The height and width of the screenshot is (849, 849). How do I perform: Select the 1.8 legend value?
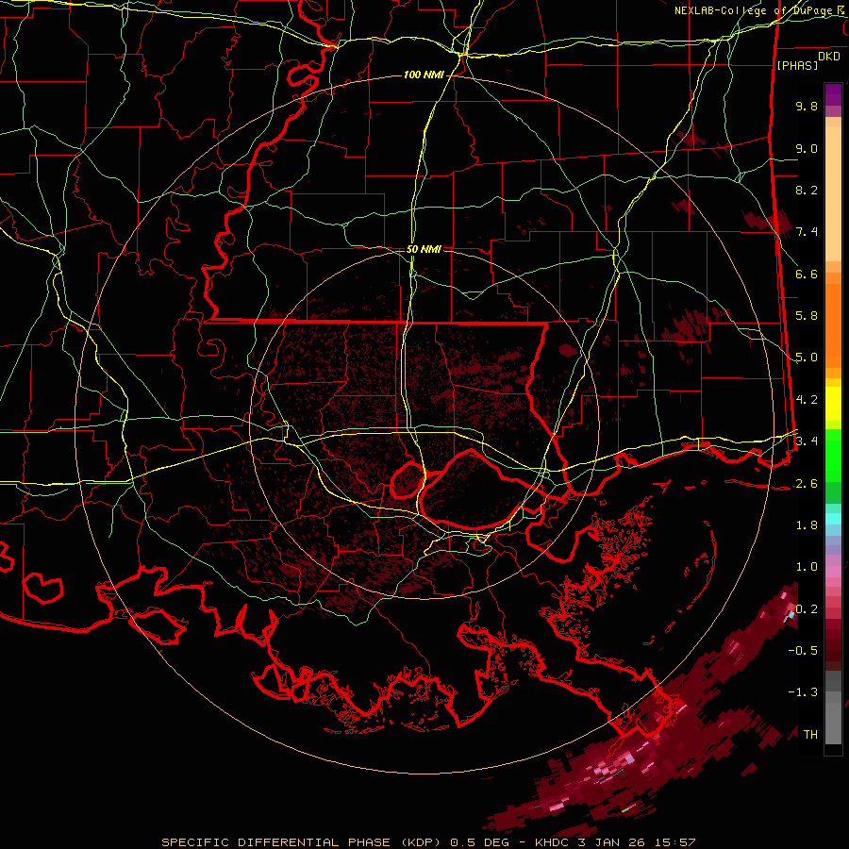(x=807, y=525)
